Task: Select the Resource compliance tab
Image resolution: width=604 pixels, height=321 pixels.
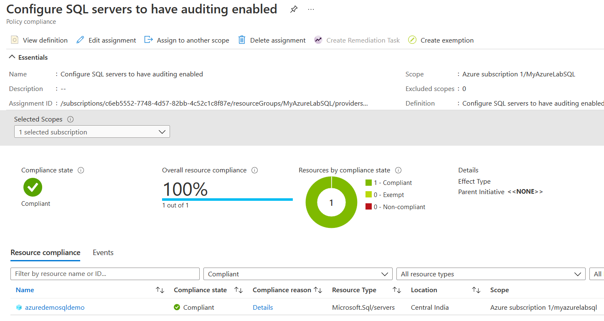Action: 45,253
